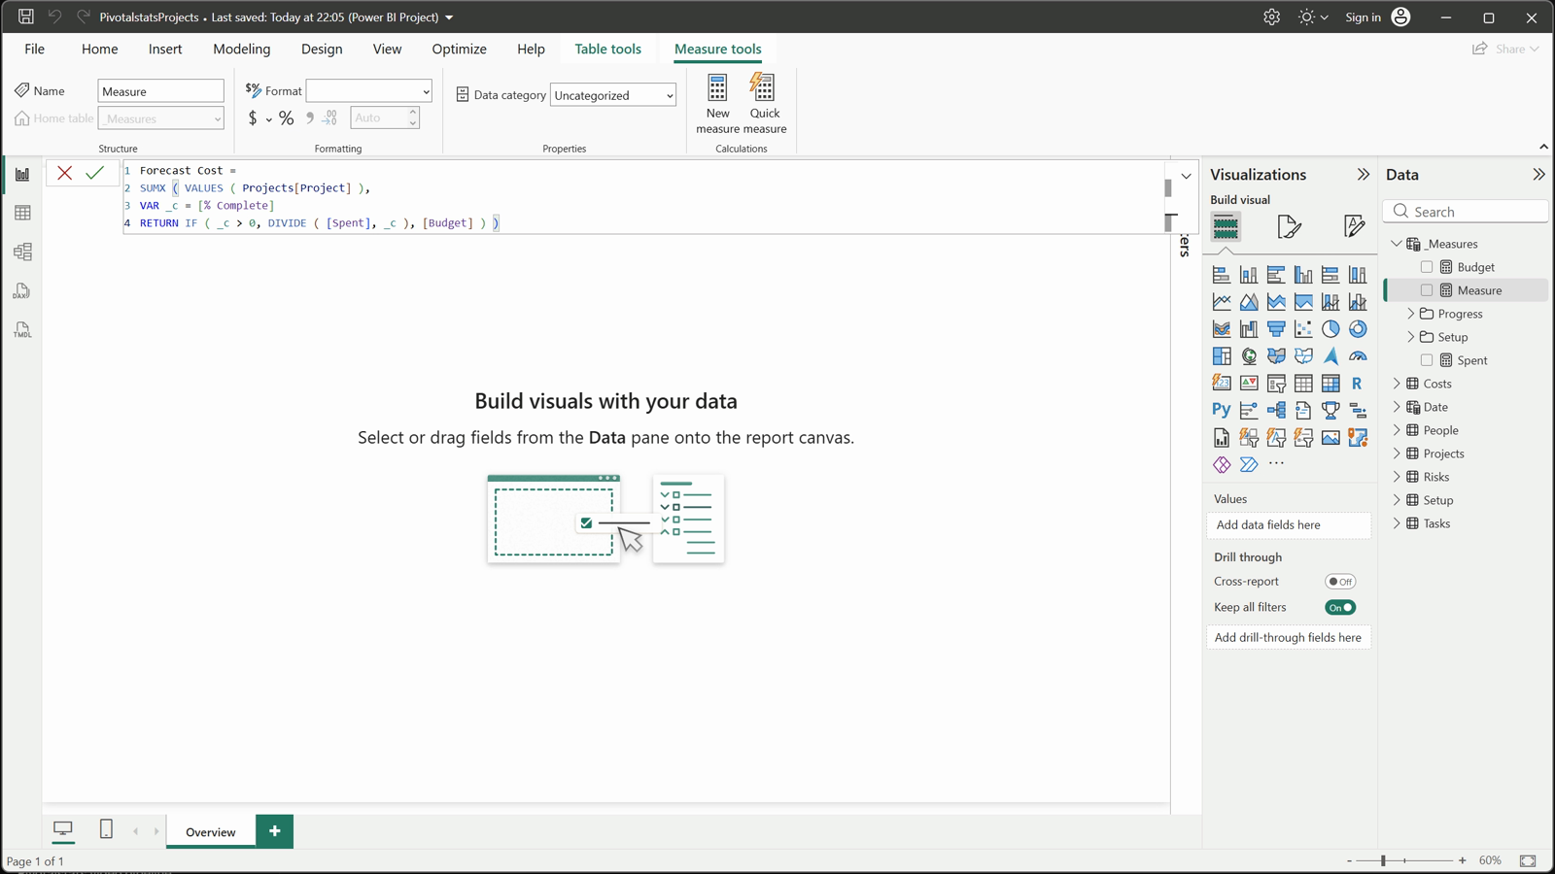Click Sign in
This screenshot has height=874, width=1555.
(x=1363, y=17)
